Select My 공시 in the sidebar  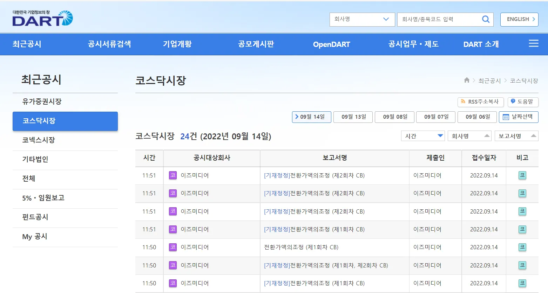pos(65,237)
